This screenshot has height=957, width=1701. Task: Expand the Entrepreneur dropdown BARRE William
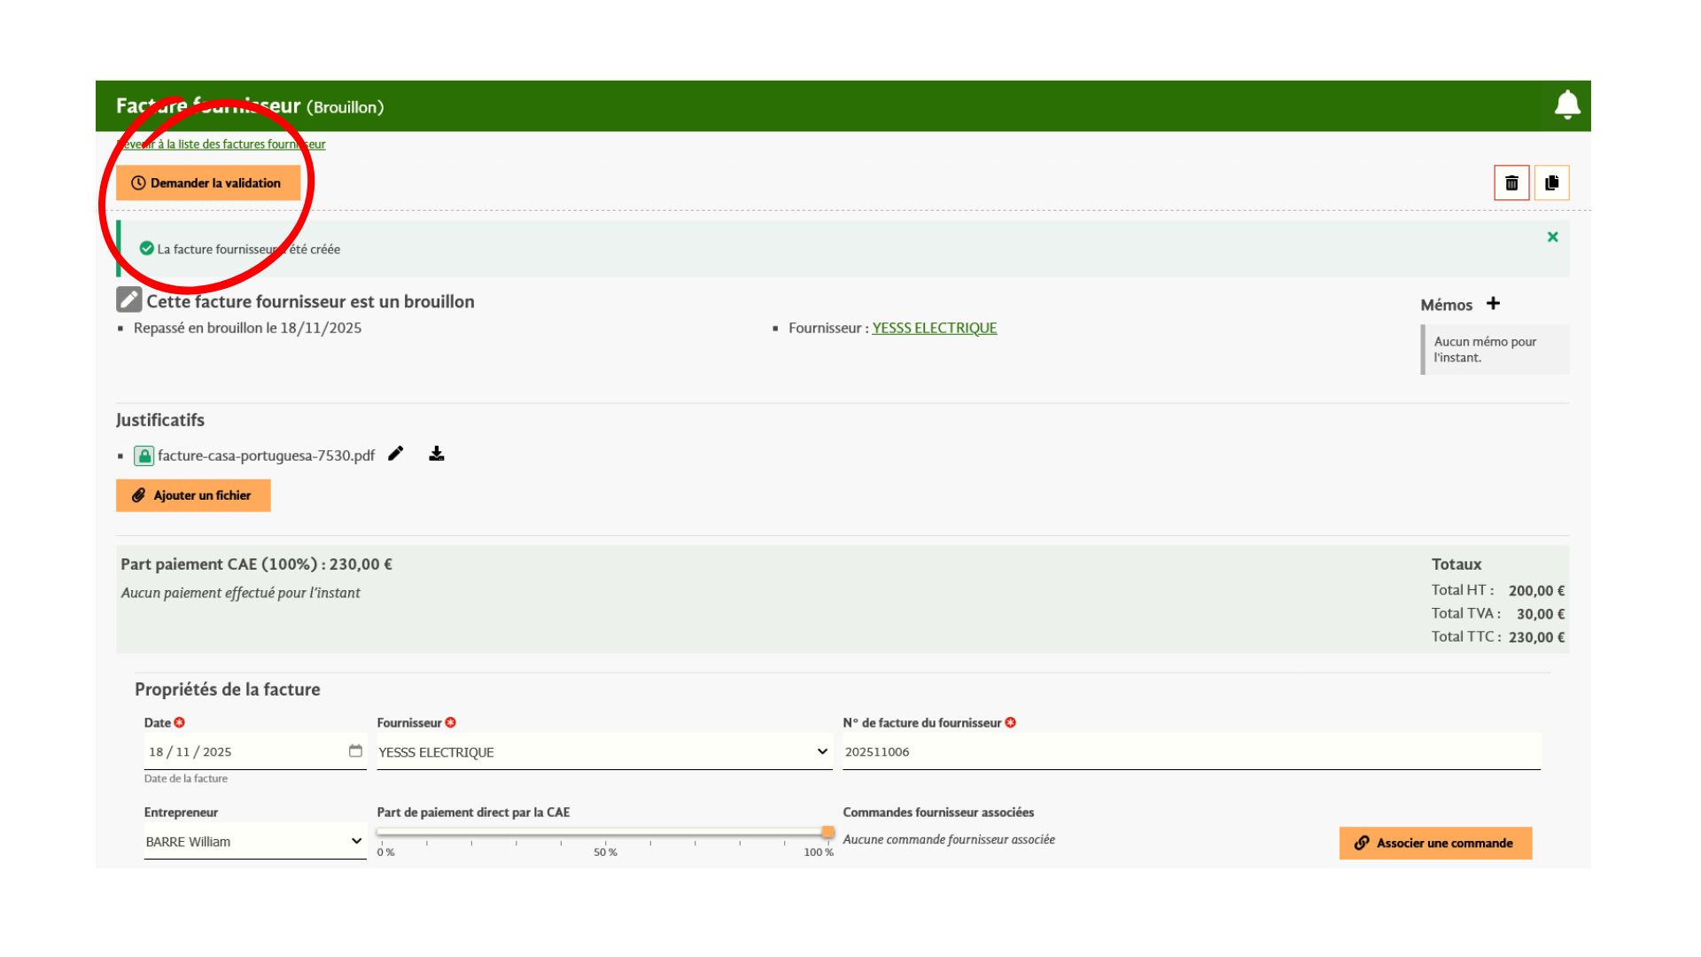click(255, 841)
